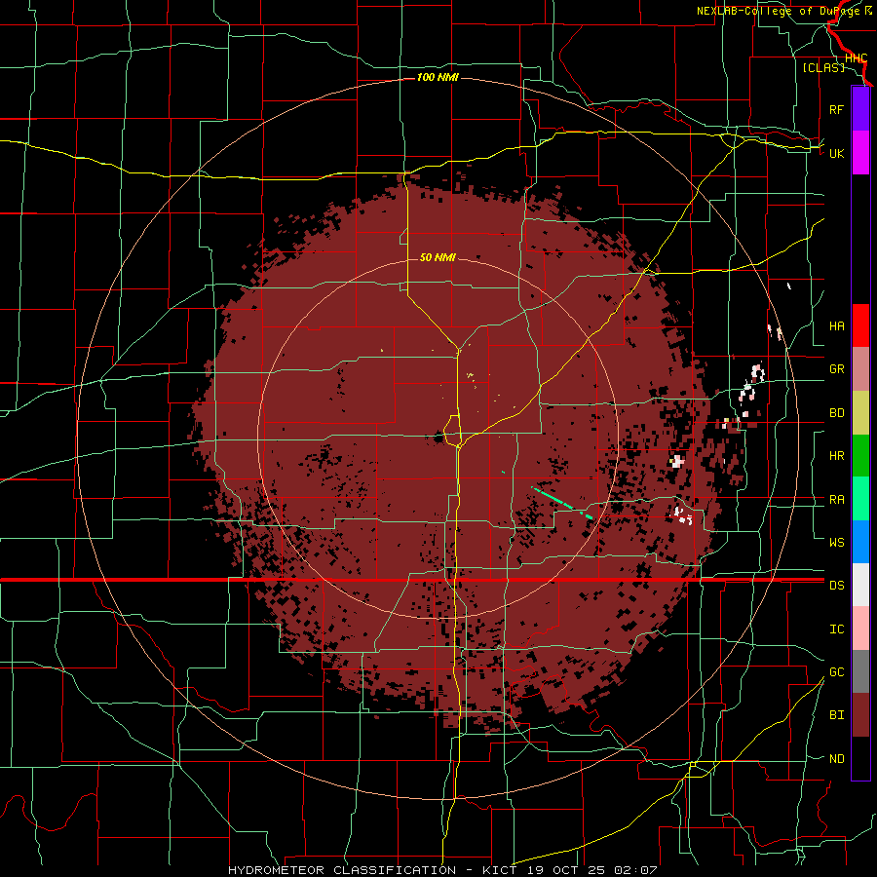This screenshot has height=877, width=877.
Task: Click the HR legend label
Action: (x=836, y=456)
